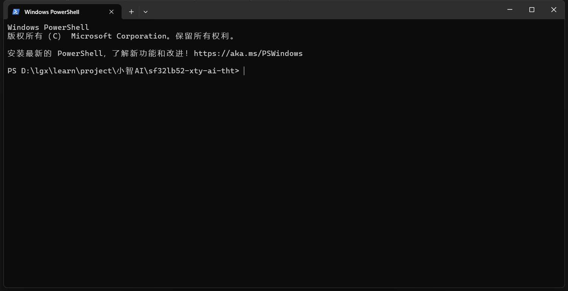Image resolution: width=568 pixels, height=291 pixels.
Task: Expand the new tab profile dropdown chevron
Action: (x=145, y=12)
